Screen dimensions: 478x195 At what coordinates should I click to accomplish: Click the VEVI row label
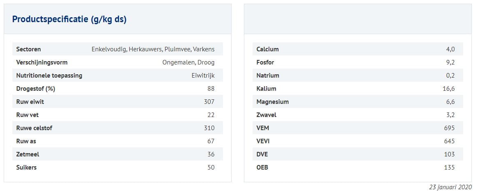[263, 141]
